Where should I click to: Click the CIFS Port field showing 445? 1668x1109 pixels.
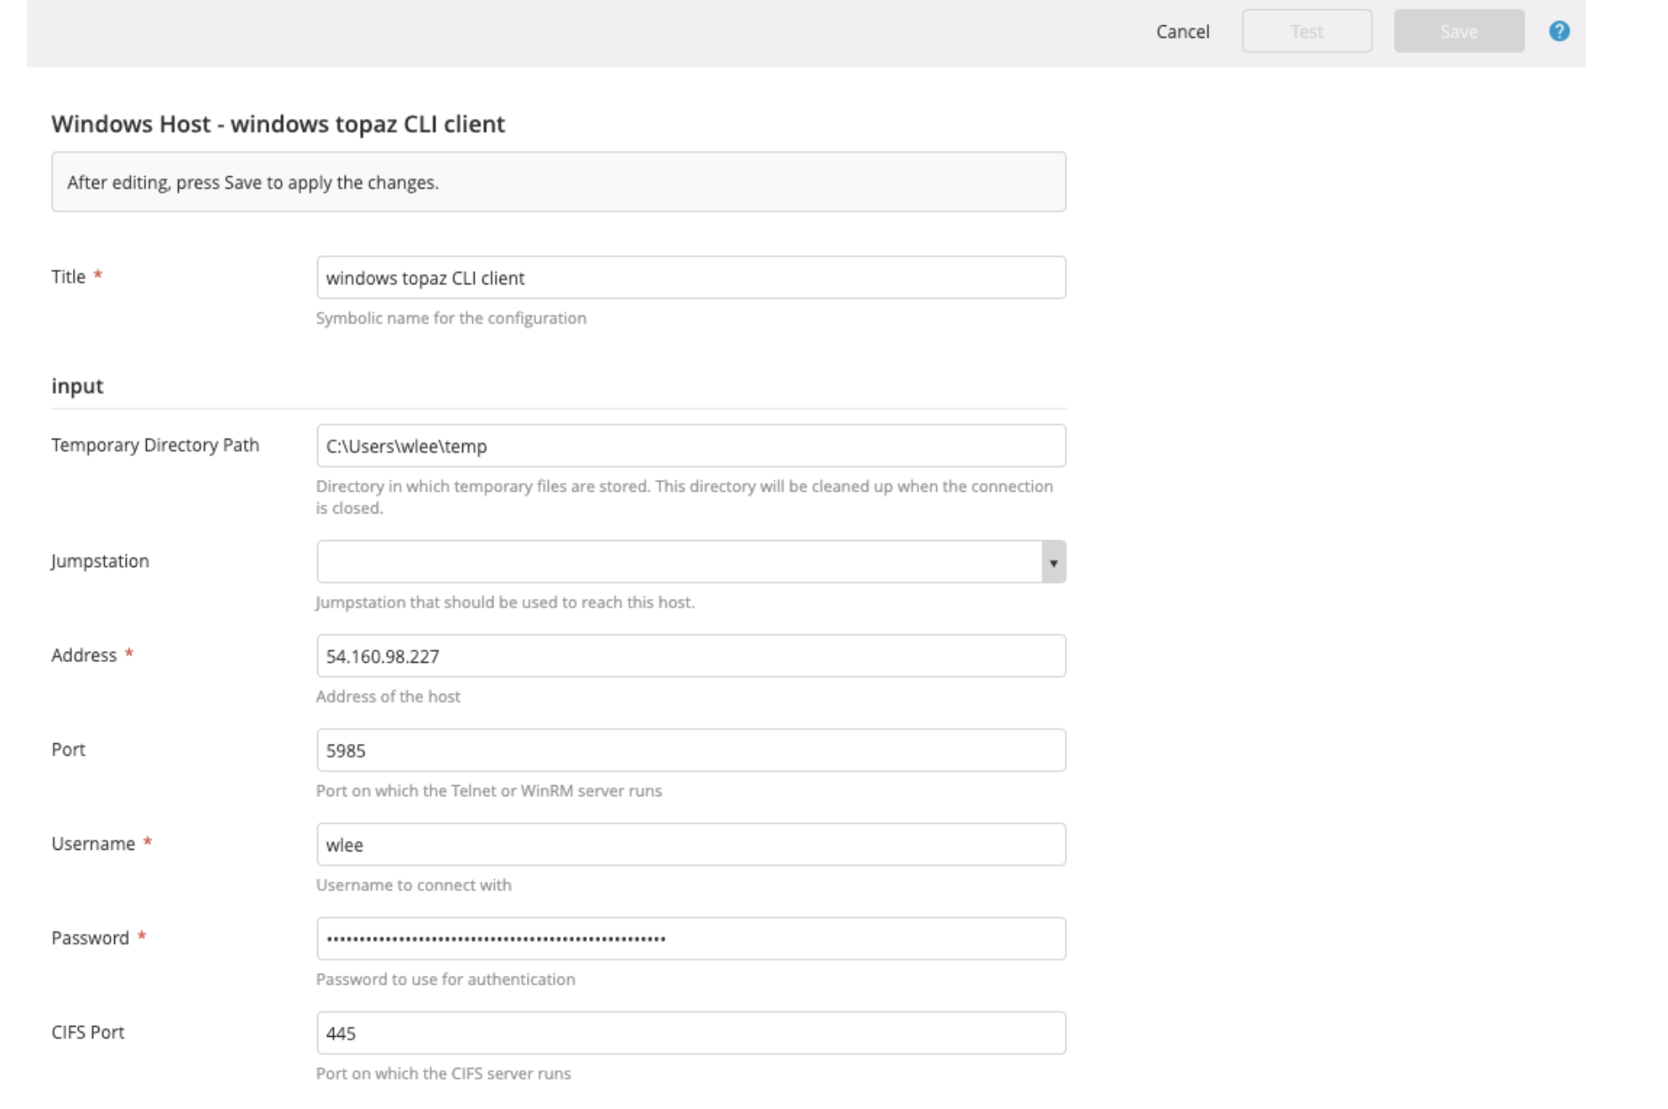coord(691,1033)
